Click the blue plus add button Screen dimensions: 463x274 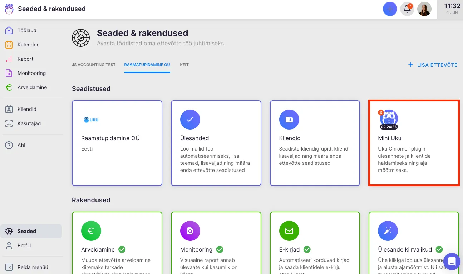(x=390, y=9)
